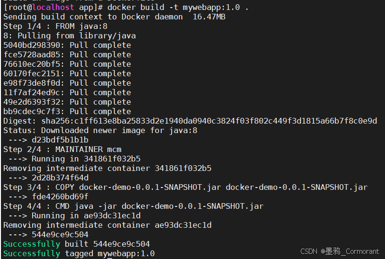The image size is (385, 259).
Task: Click Step 4/4 CMD java -jar line
Action: [133, 206]
